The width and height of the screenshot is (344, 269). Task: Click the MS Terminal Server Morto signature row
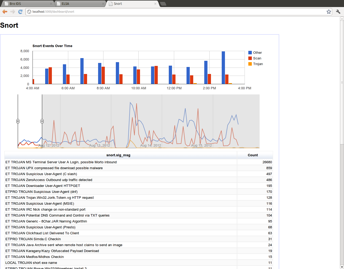(x=60, y=162)
